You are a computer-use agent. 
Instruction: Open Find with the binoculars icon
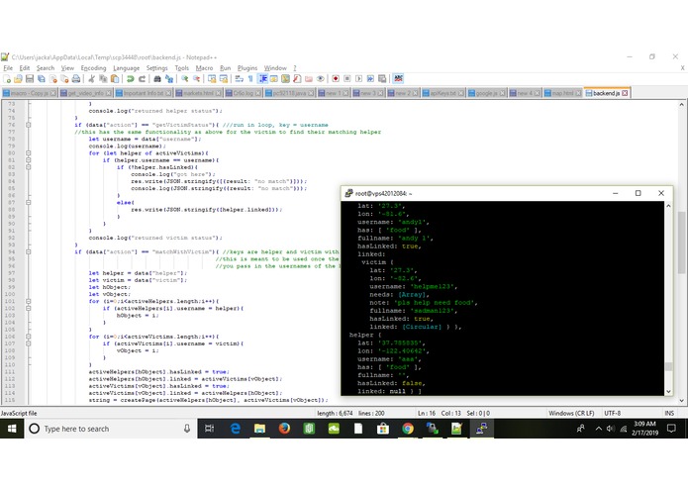click(157, 79)
